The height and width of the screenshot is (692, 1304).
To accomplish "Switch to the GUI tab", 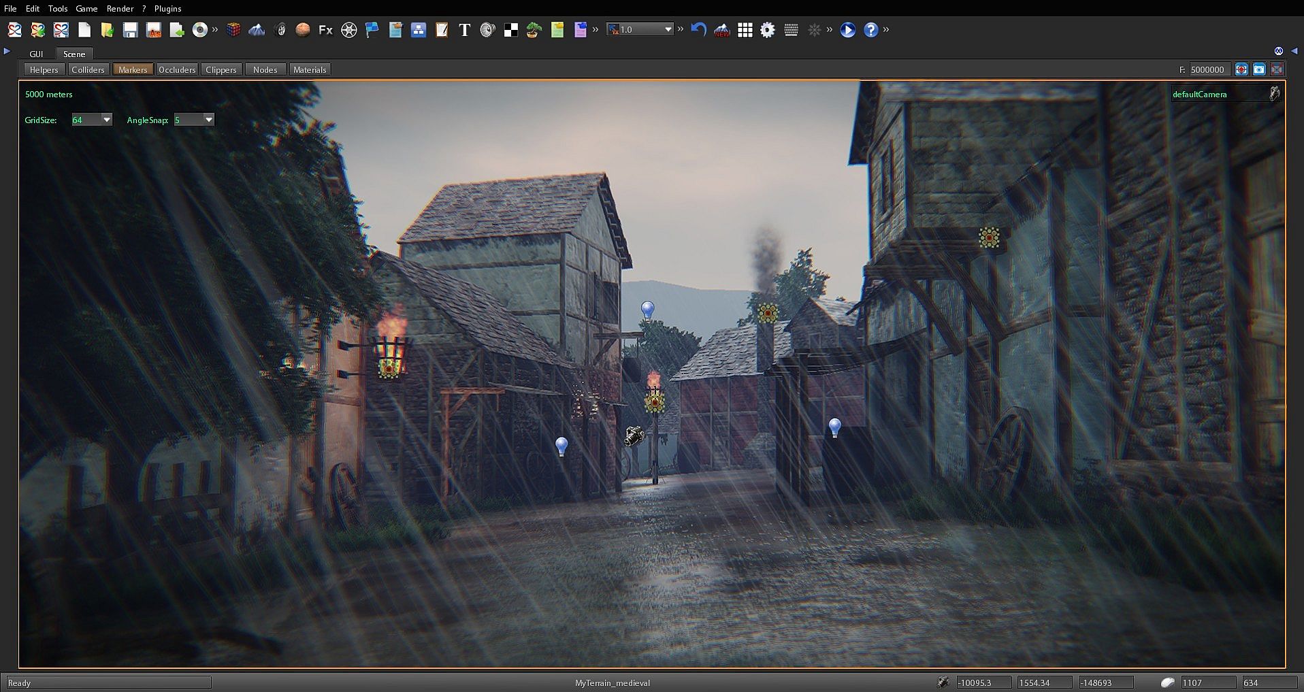I will point(36,54).
